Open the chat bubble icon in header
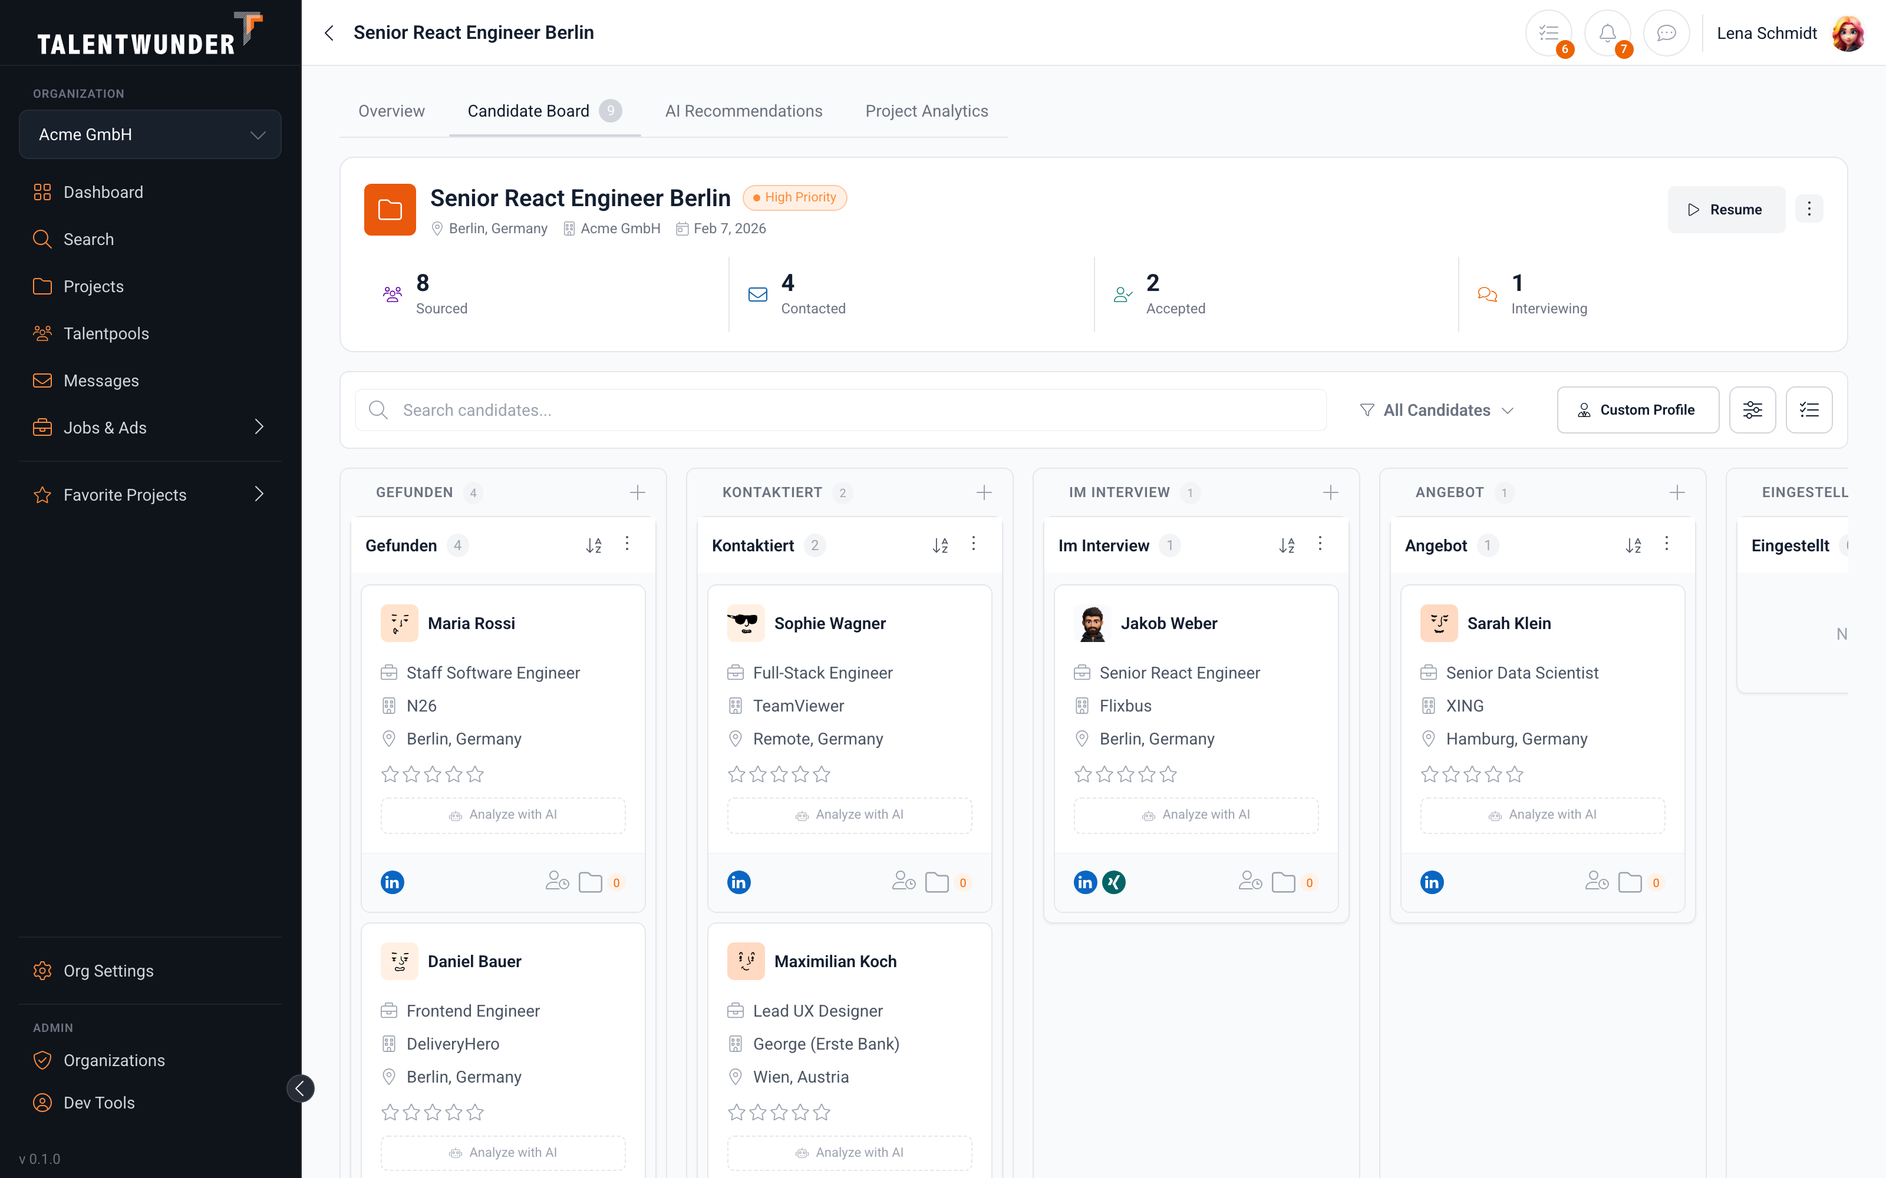1886x1178 pixels. [1666, 33]
